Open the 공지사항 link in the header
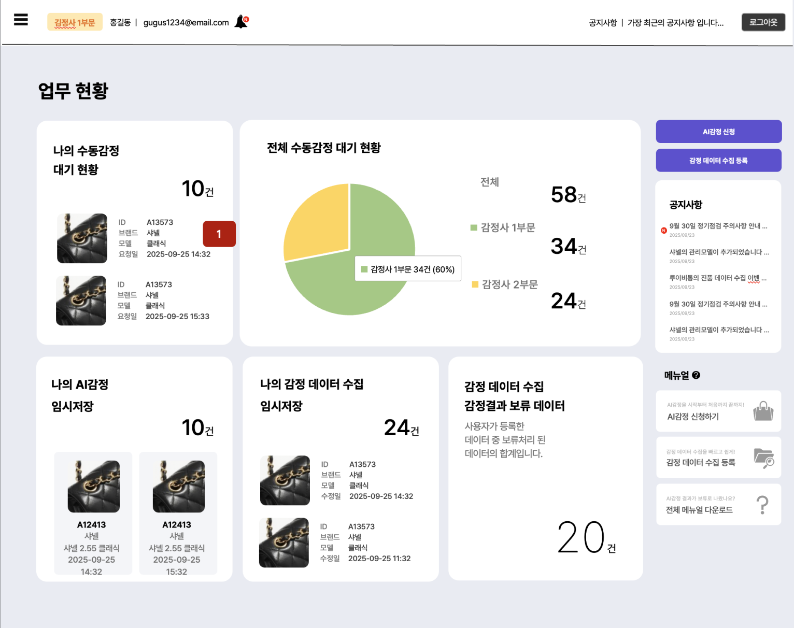Image resolution: width=794 pixels, height=628 pixels. click(x=603, y=23)
